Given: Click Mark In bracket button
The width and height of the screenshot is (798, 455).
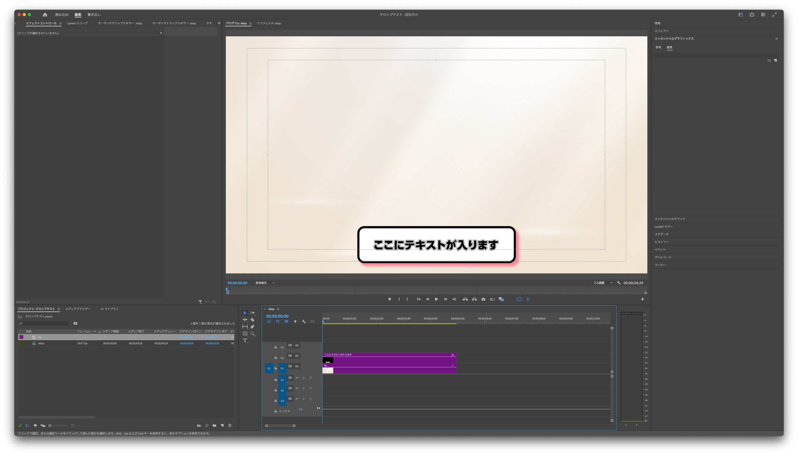Looking at the screenshot, I should point(399,299).
